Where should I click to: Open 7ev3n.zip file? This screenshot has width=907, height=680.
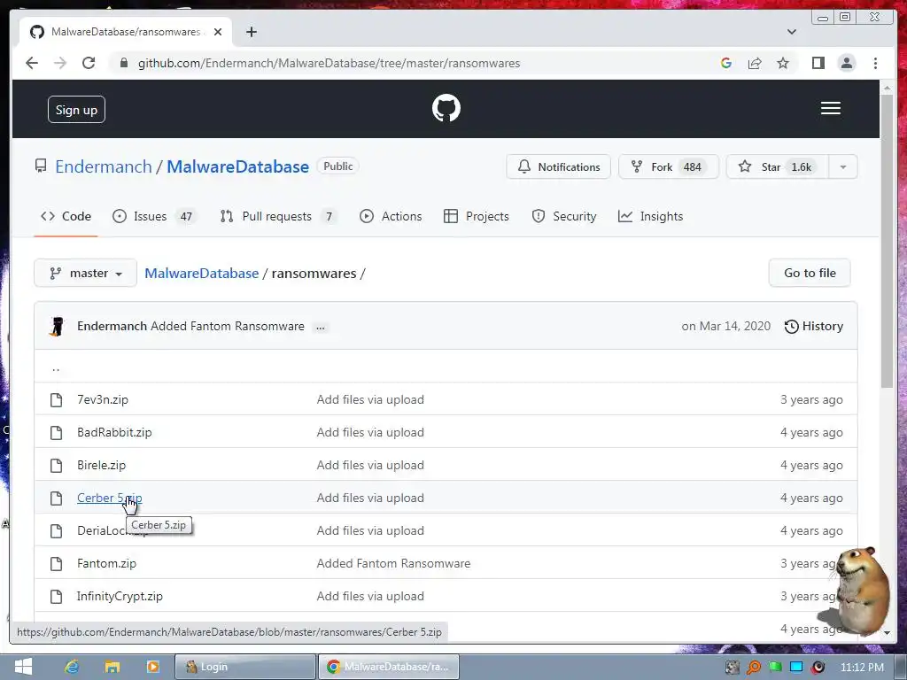pyautogui.click(x=103, y=399)
